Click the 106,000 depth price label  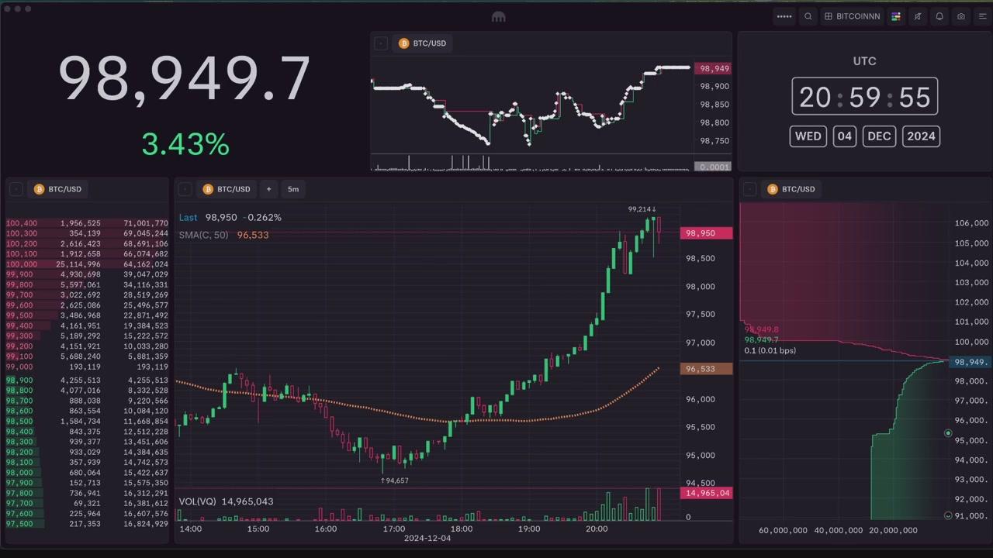pos(971,223)
